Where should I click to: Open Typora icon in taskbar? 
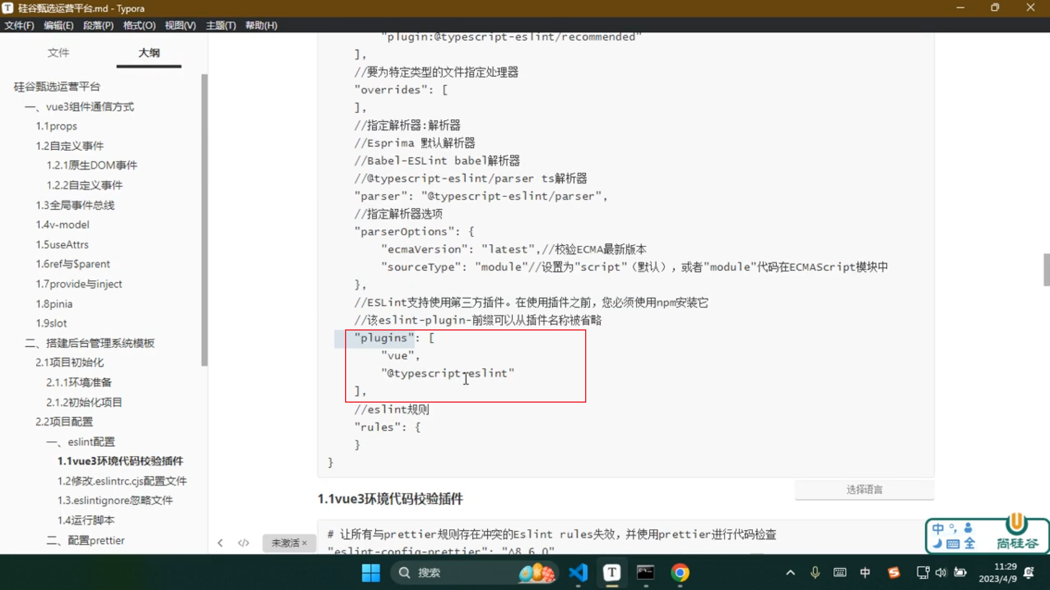(x=612, y=573)
